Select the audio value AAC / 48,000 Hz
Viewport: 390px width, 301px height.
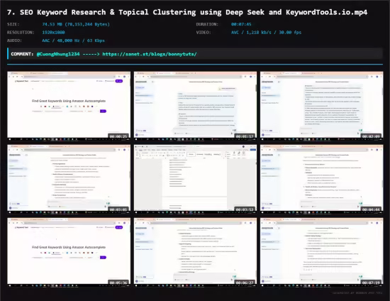(73, 40)
